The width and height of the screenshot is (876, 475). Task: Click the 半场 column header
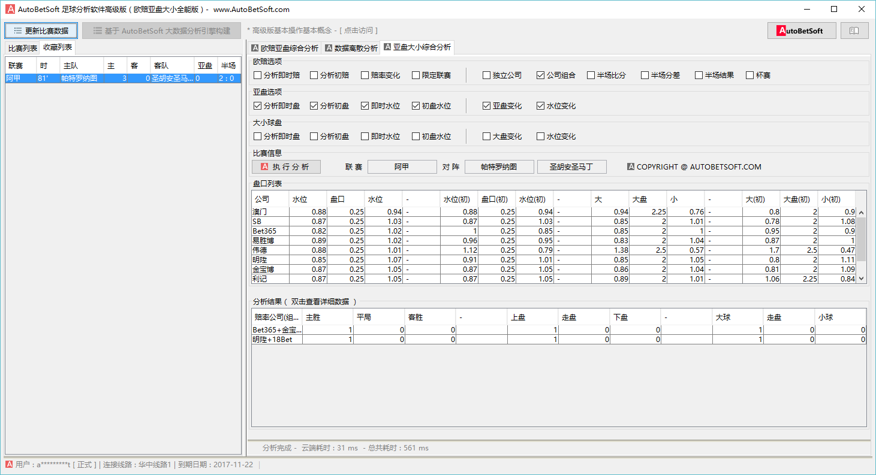coord(228,66)
